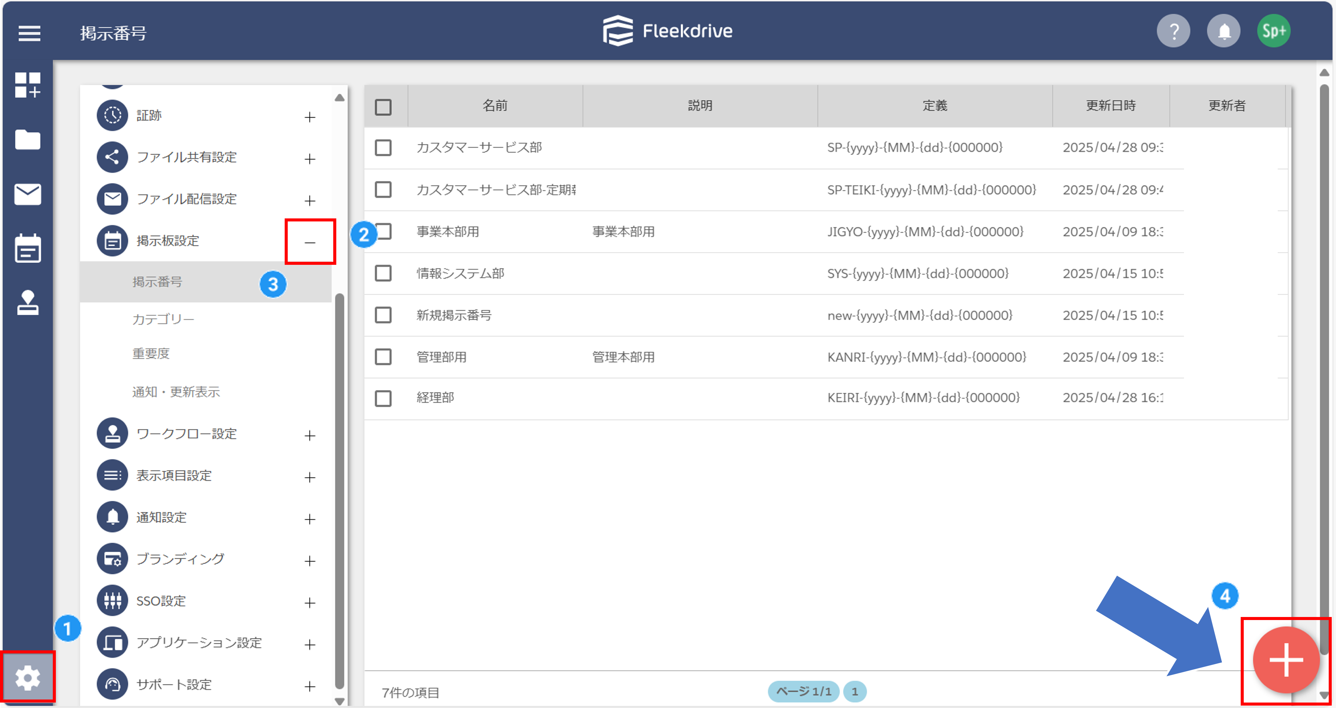Click the ワークフロー設定 stamp icon
The height and width of the screenshot is (708, 1336).
click(113, 433)
